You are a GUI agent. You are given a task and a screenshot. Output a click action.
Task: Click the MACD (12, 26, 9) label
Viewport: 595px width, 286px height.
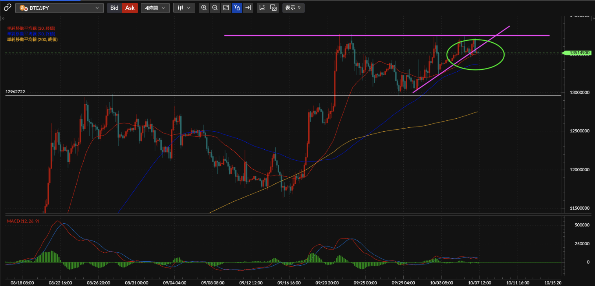pos(23,221)
